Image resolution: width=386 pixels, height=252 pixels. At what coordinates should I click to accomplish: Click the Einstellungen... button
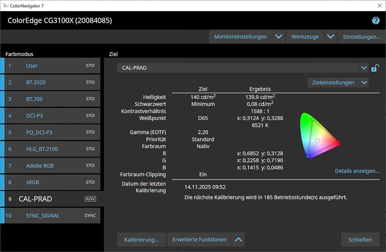click(362, 37)
